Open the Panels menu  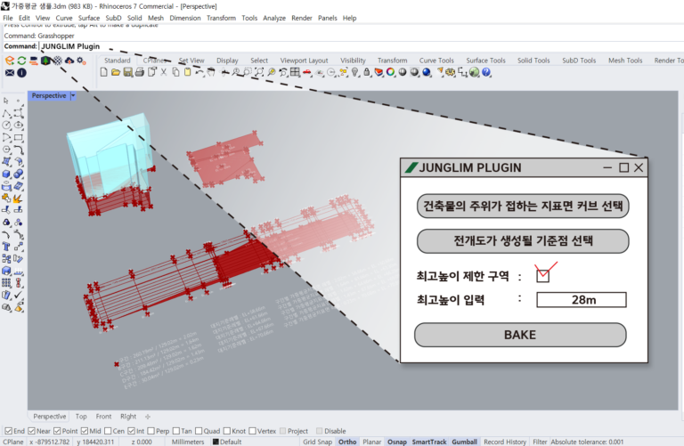coord(327,18)
